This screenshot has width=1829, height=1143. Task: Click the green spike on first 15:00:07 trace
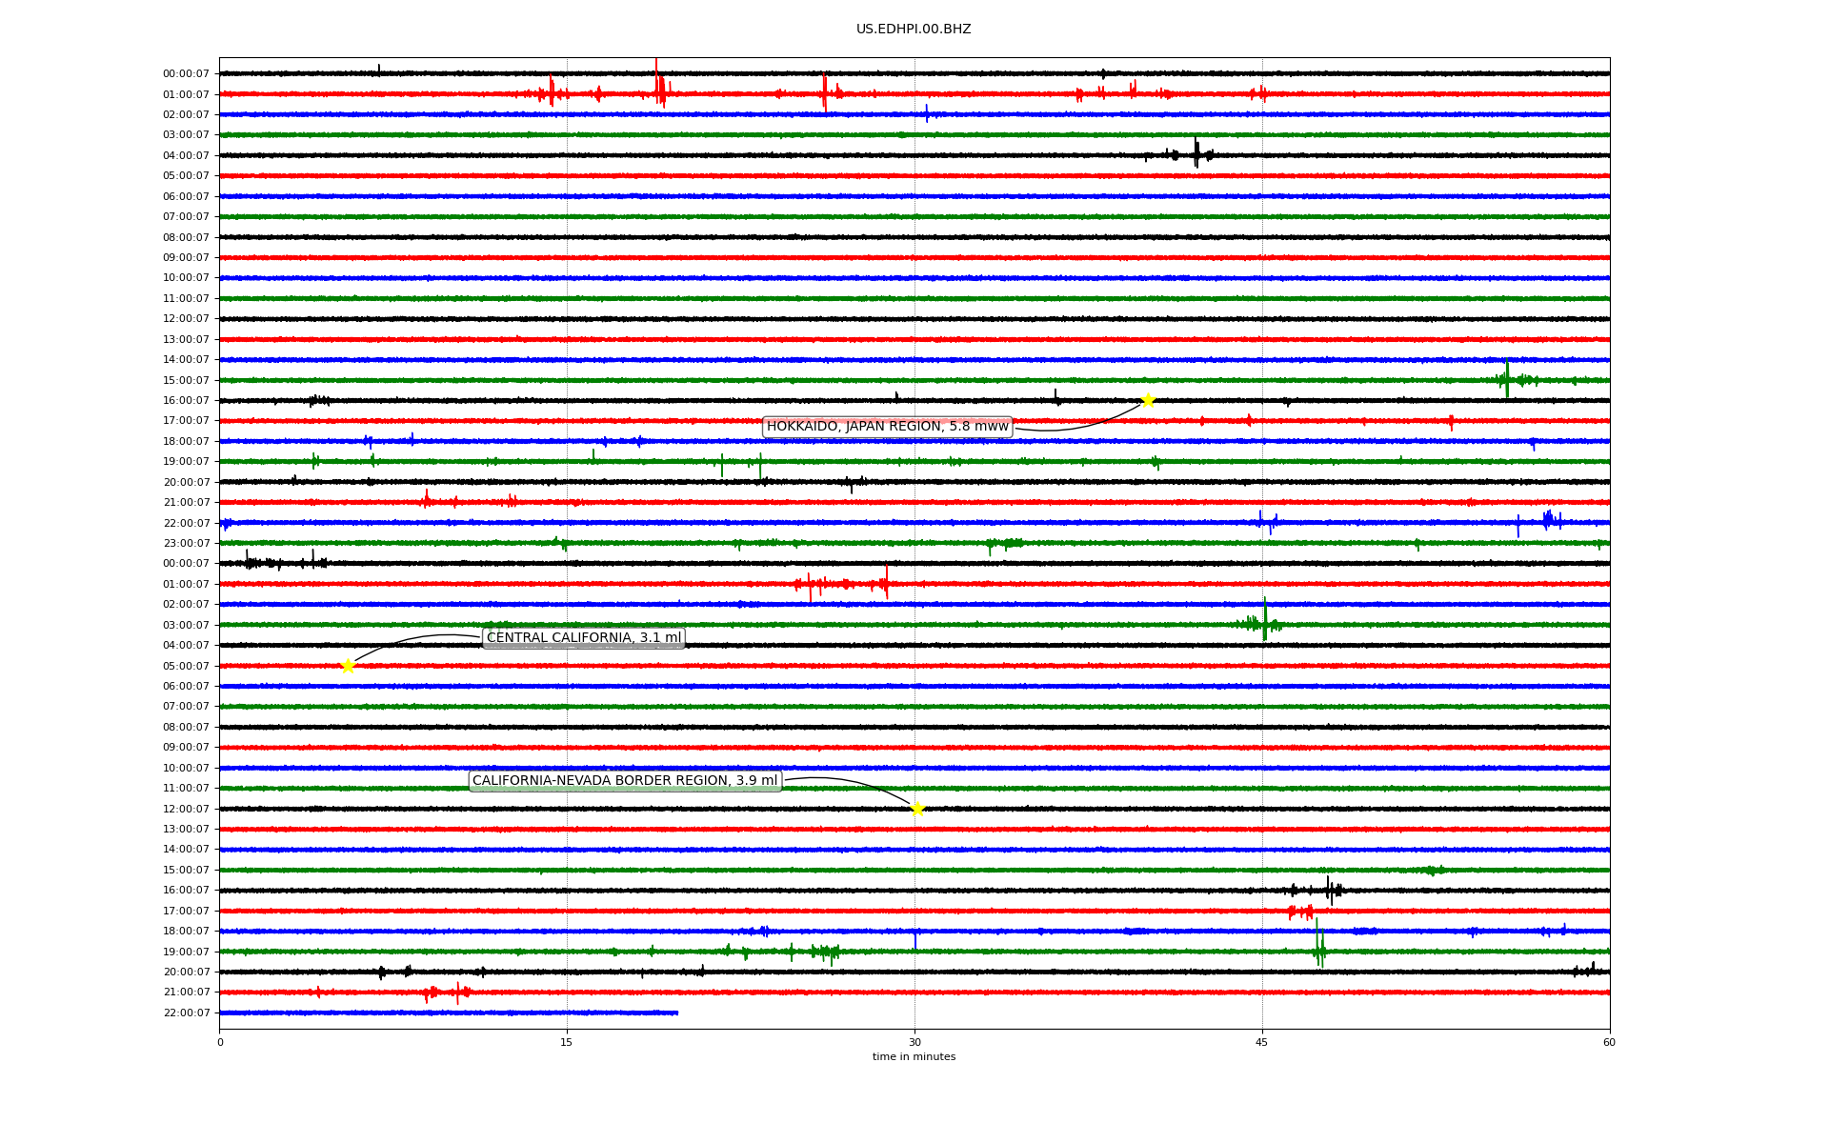1507,378
